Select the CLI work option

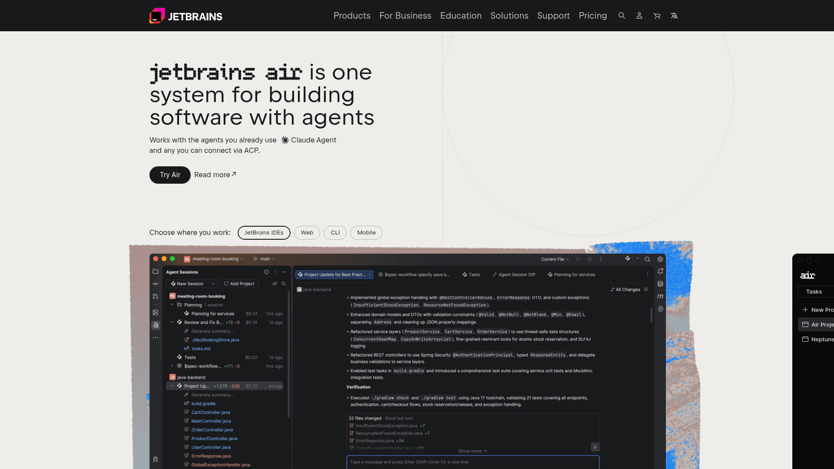click(x=335, y=233)
